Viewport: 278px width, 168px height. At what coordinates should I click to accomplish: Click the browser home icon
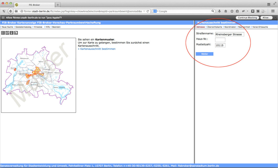coord(226,11)
